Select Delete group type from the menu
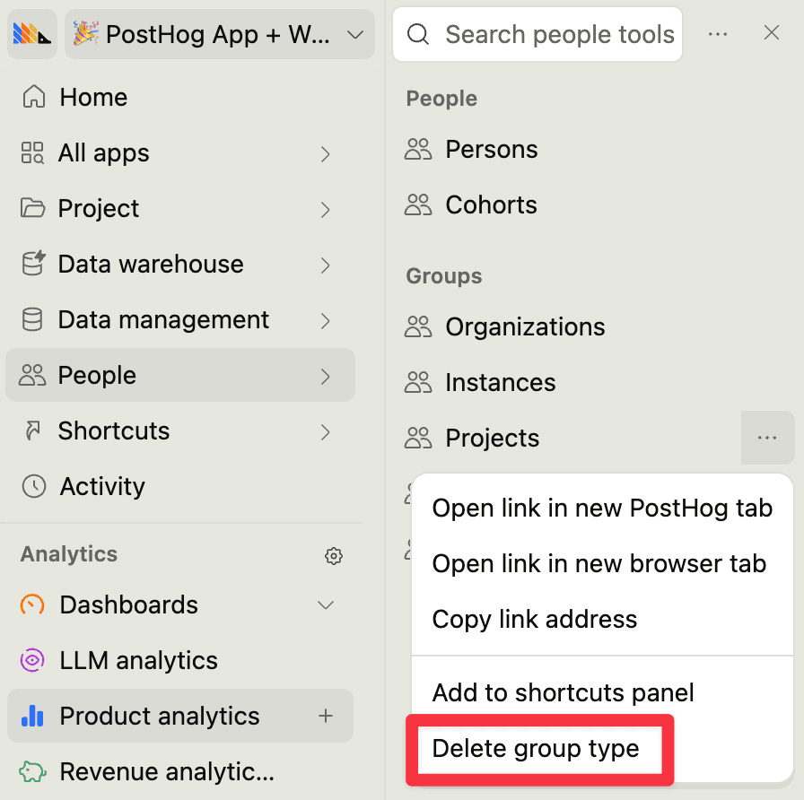Viewport: 804px width, 800px height. pyautogui.click(x=538, y=748)
